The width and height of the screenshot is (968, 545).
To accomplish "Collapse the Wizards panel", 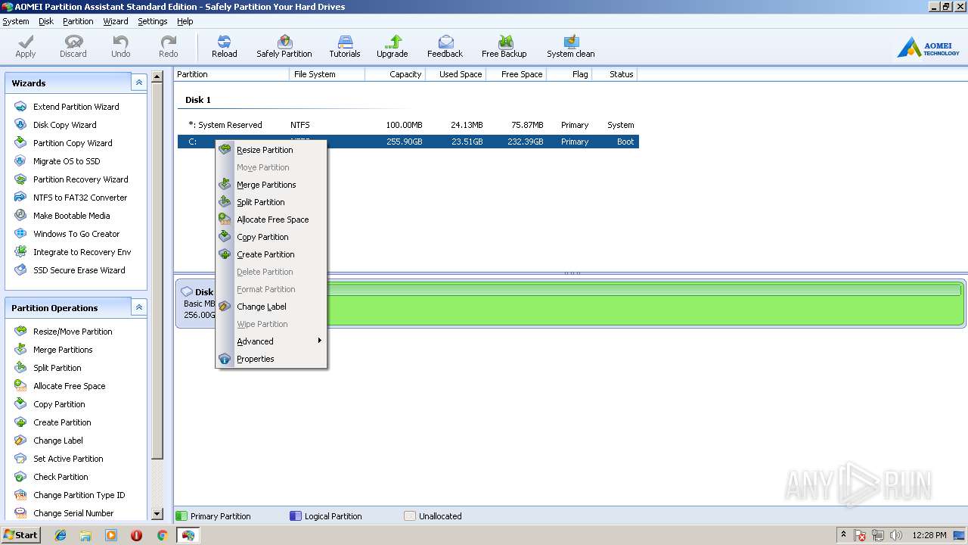I will 138,83.
